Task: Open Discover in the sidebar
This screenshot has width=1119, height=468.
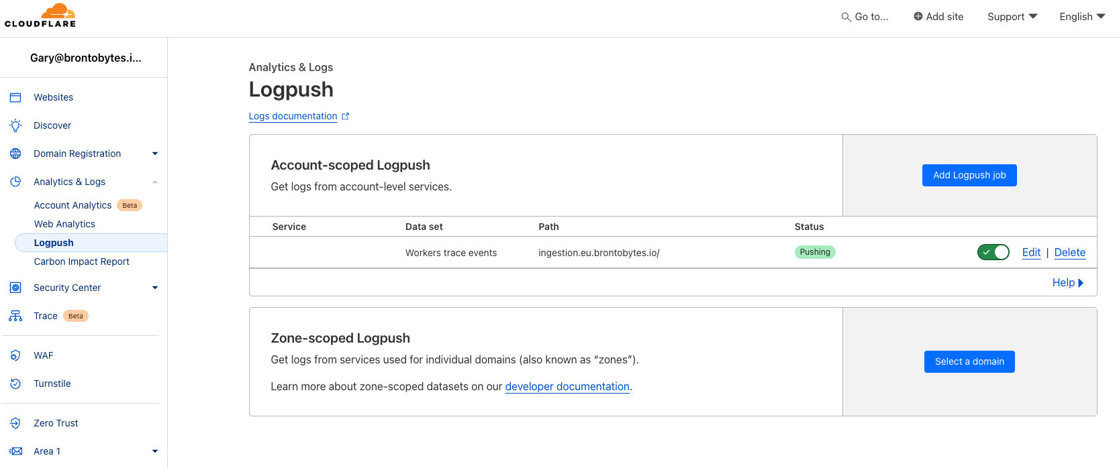Action: point(52,125)
